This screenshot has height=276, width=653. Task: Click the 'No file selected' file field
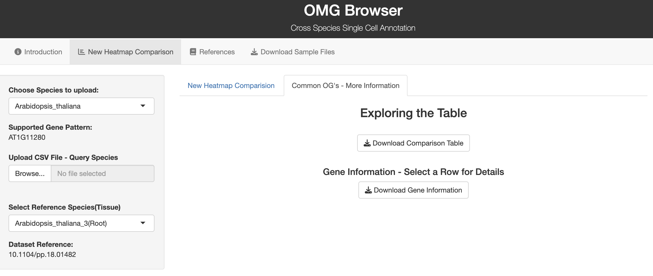(x=102, y=173)
